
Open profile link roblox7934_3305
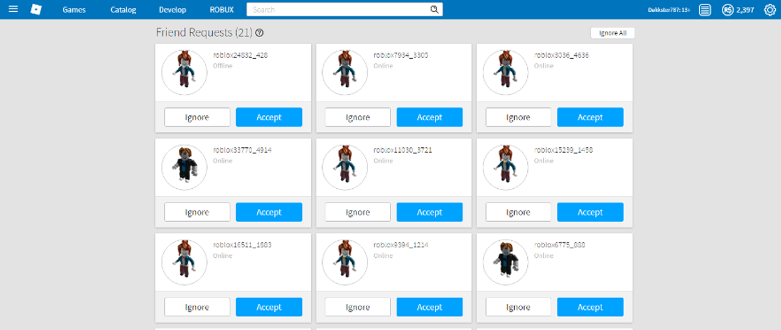pos(401,55)
